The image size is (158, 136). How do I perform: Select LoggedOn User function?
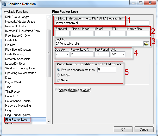[15, 64]
